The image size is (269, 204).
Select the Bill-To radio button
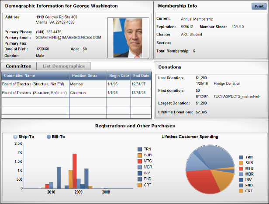pos(49,137)
